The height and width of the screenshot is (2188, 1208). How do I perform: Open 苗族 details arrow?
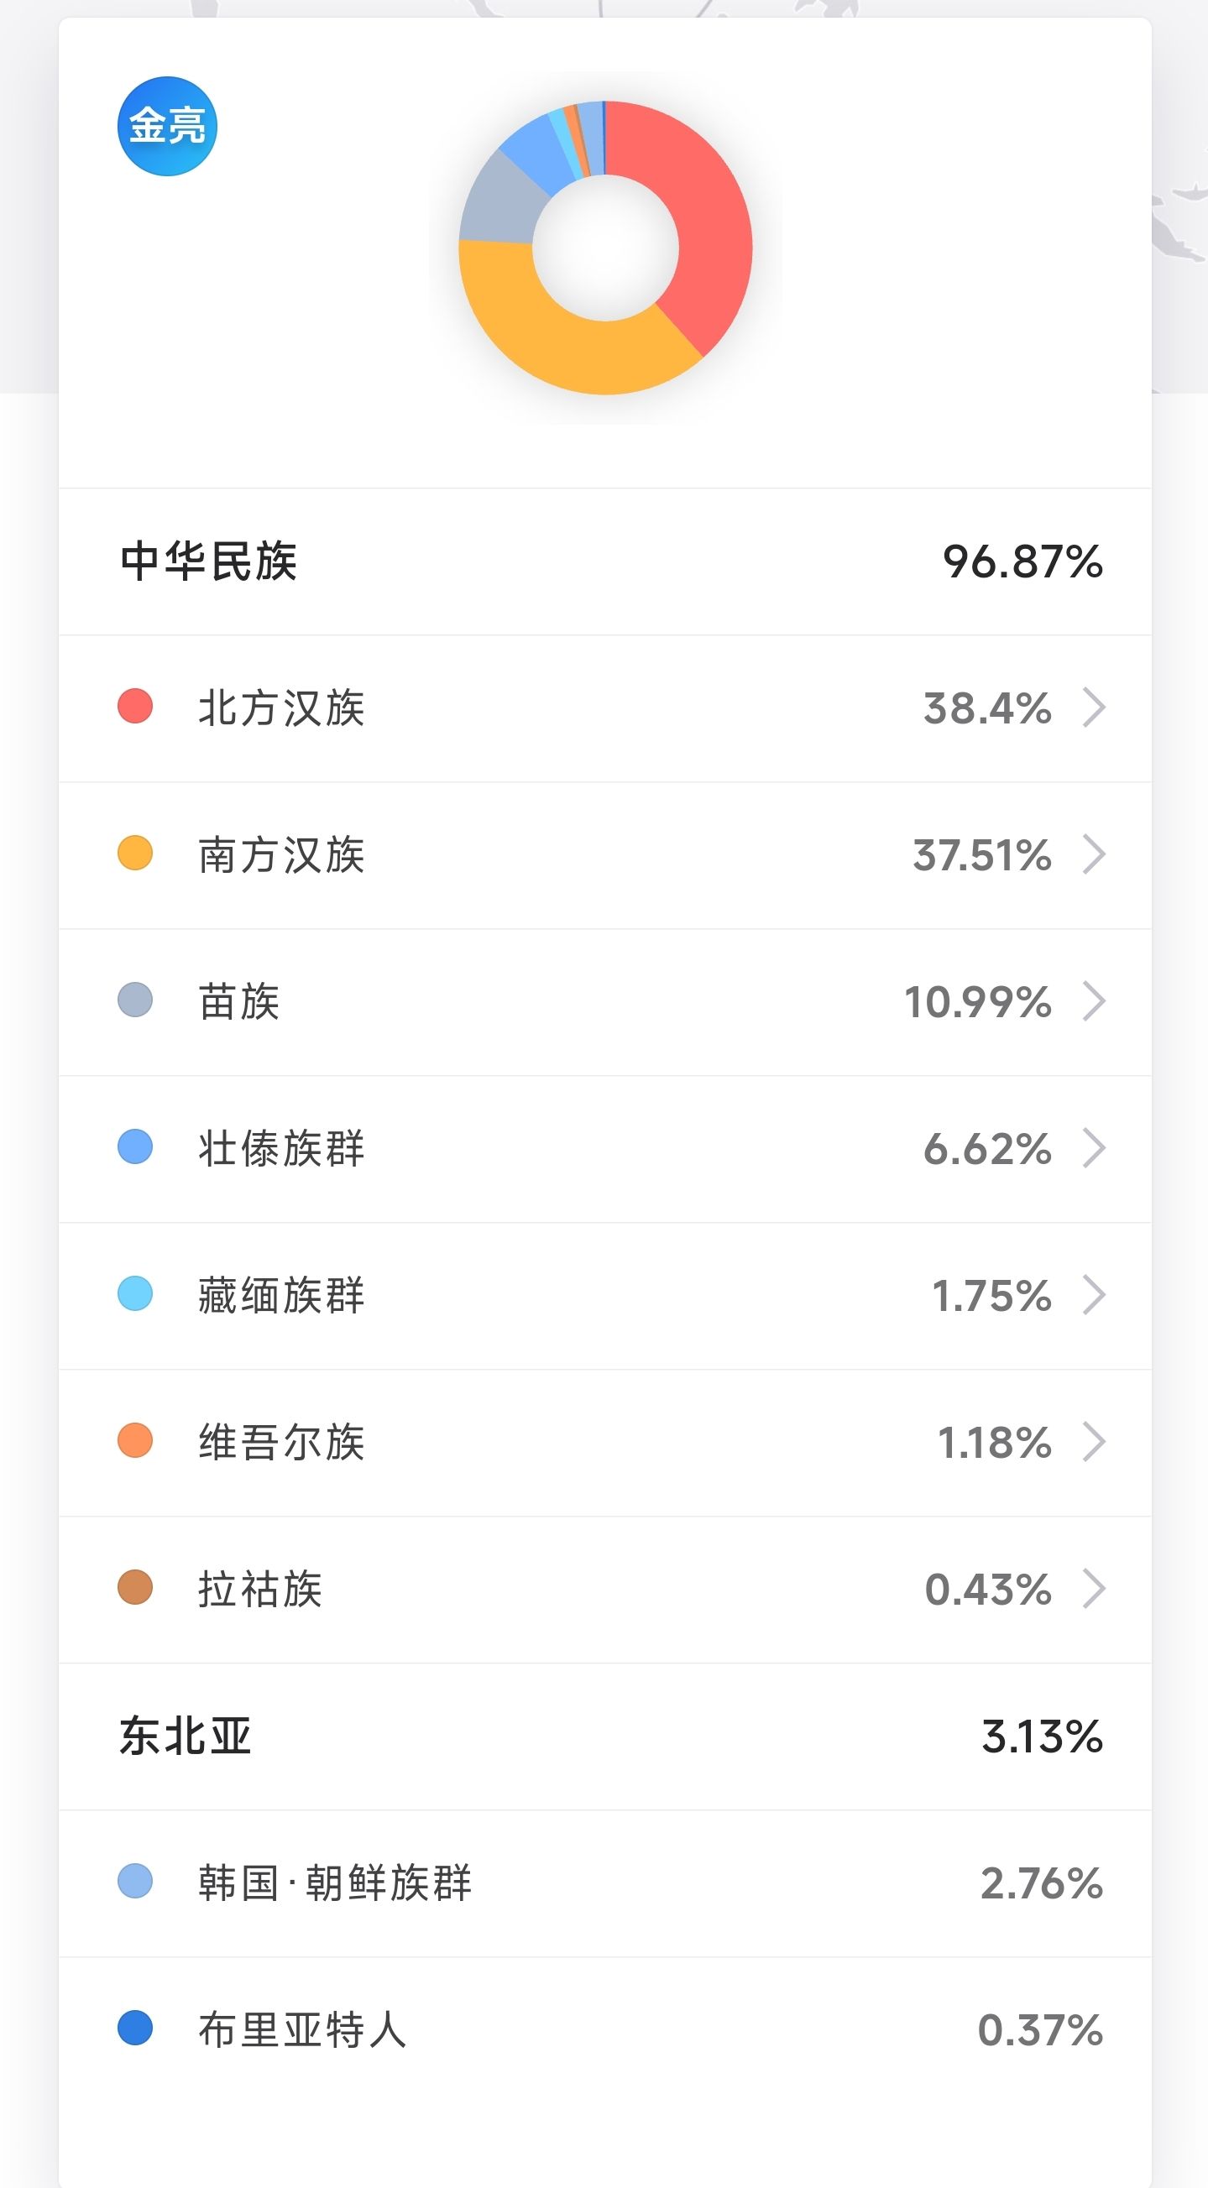tap(1094, 1001)
